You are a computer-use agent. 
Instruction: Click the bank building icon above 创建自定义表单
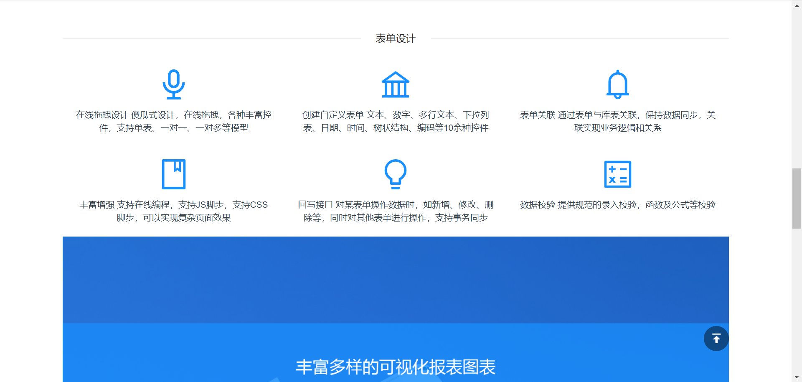396,84
